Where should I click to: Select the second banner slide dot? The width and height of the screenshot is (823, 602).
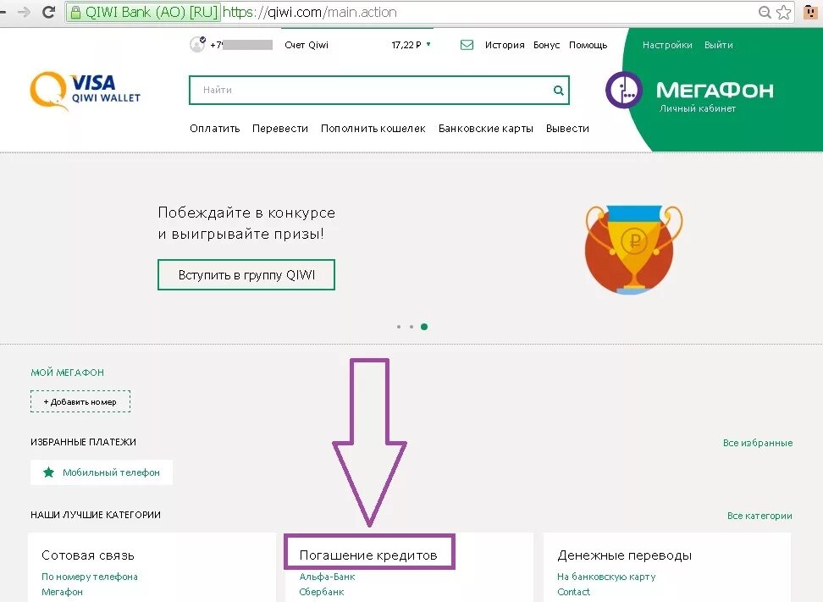click(411, 327)
